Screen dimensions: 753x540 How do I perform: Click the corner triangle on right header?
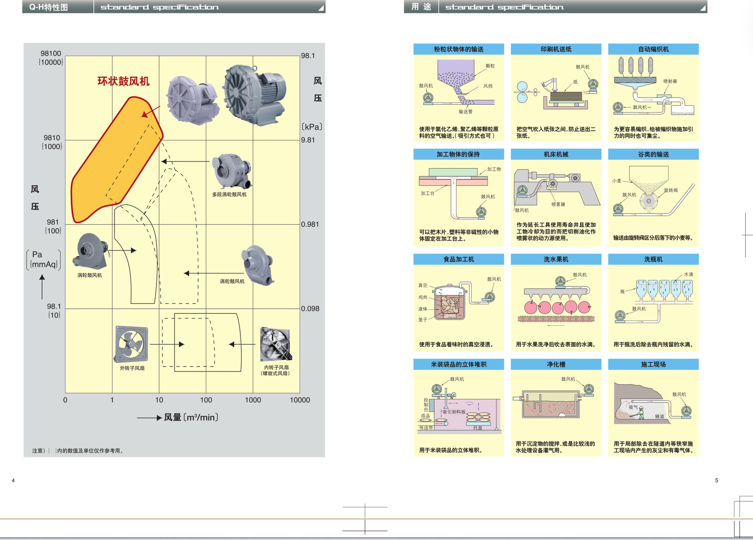(x=703, y=8)
